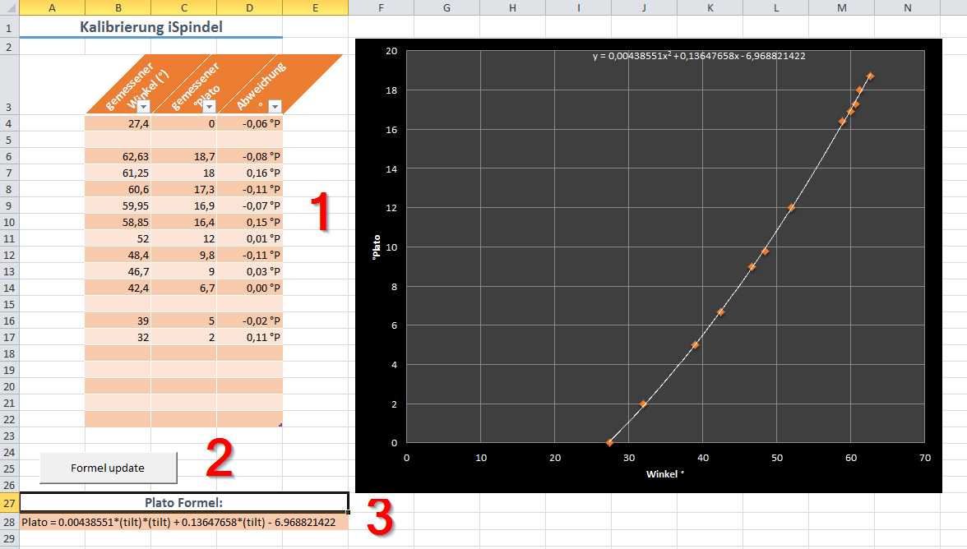
Task: Click angle cell with value 62,63
Action: tap(118, 156)
